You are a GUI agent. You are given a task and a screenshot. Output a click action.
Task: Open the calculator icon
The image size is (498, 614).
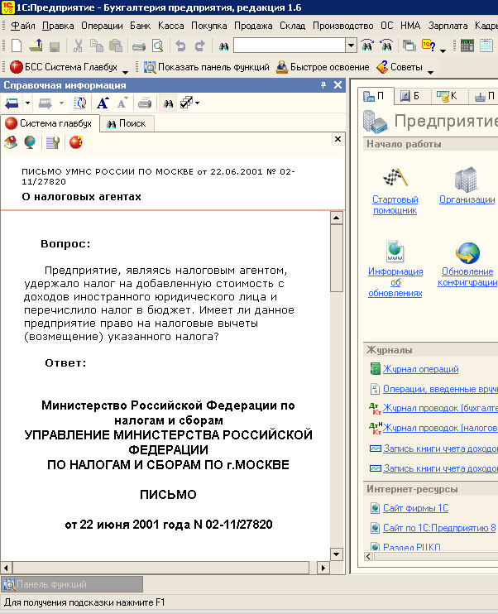pos(467,46)
